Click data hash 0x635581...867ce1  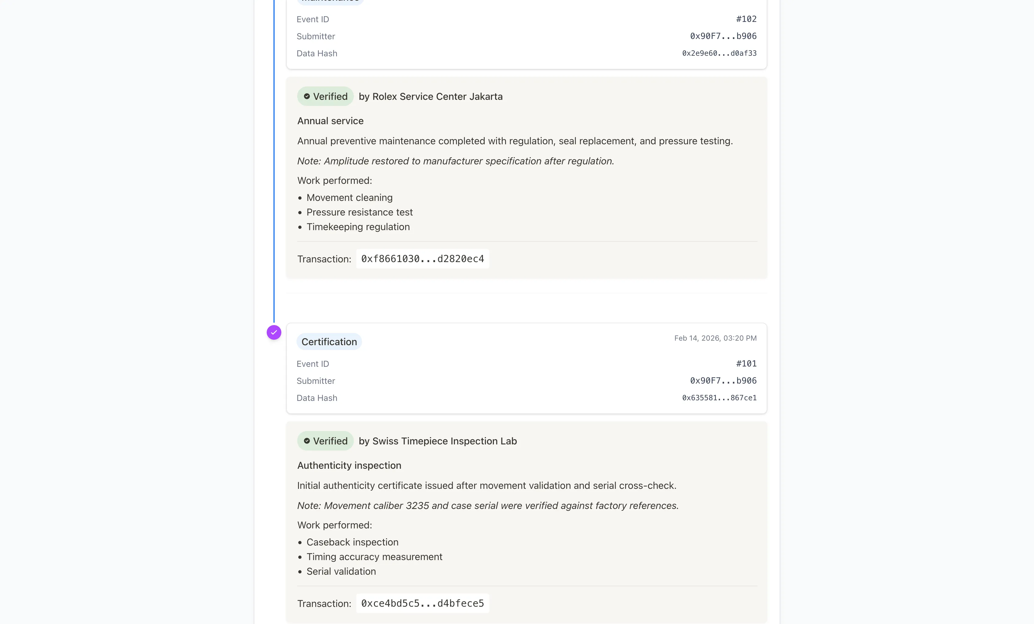click(x=719, y=398)
